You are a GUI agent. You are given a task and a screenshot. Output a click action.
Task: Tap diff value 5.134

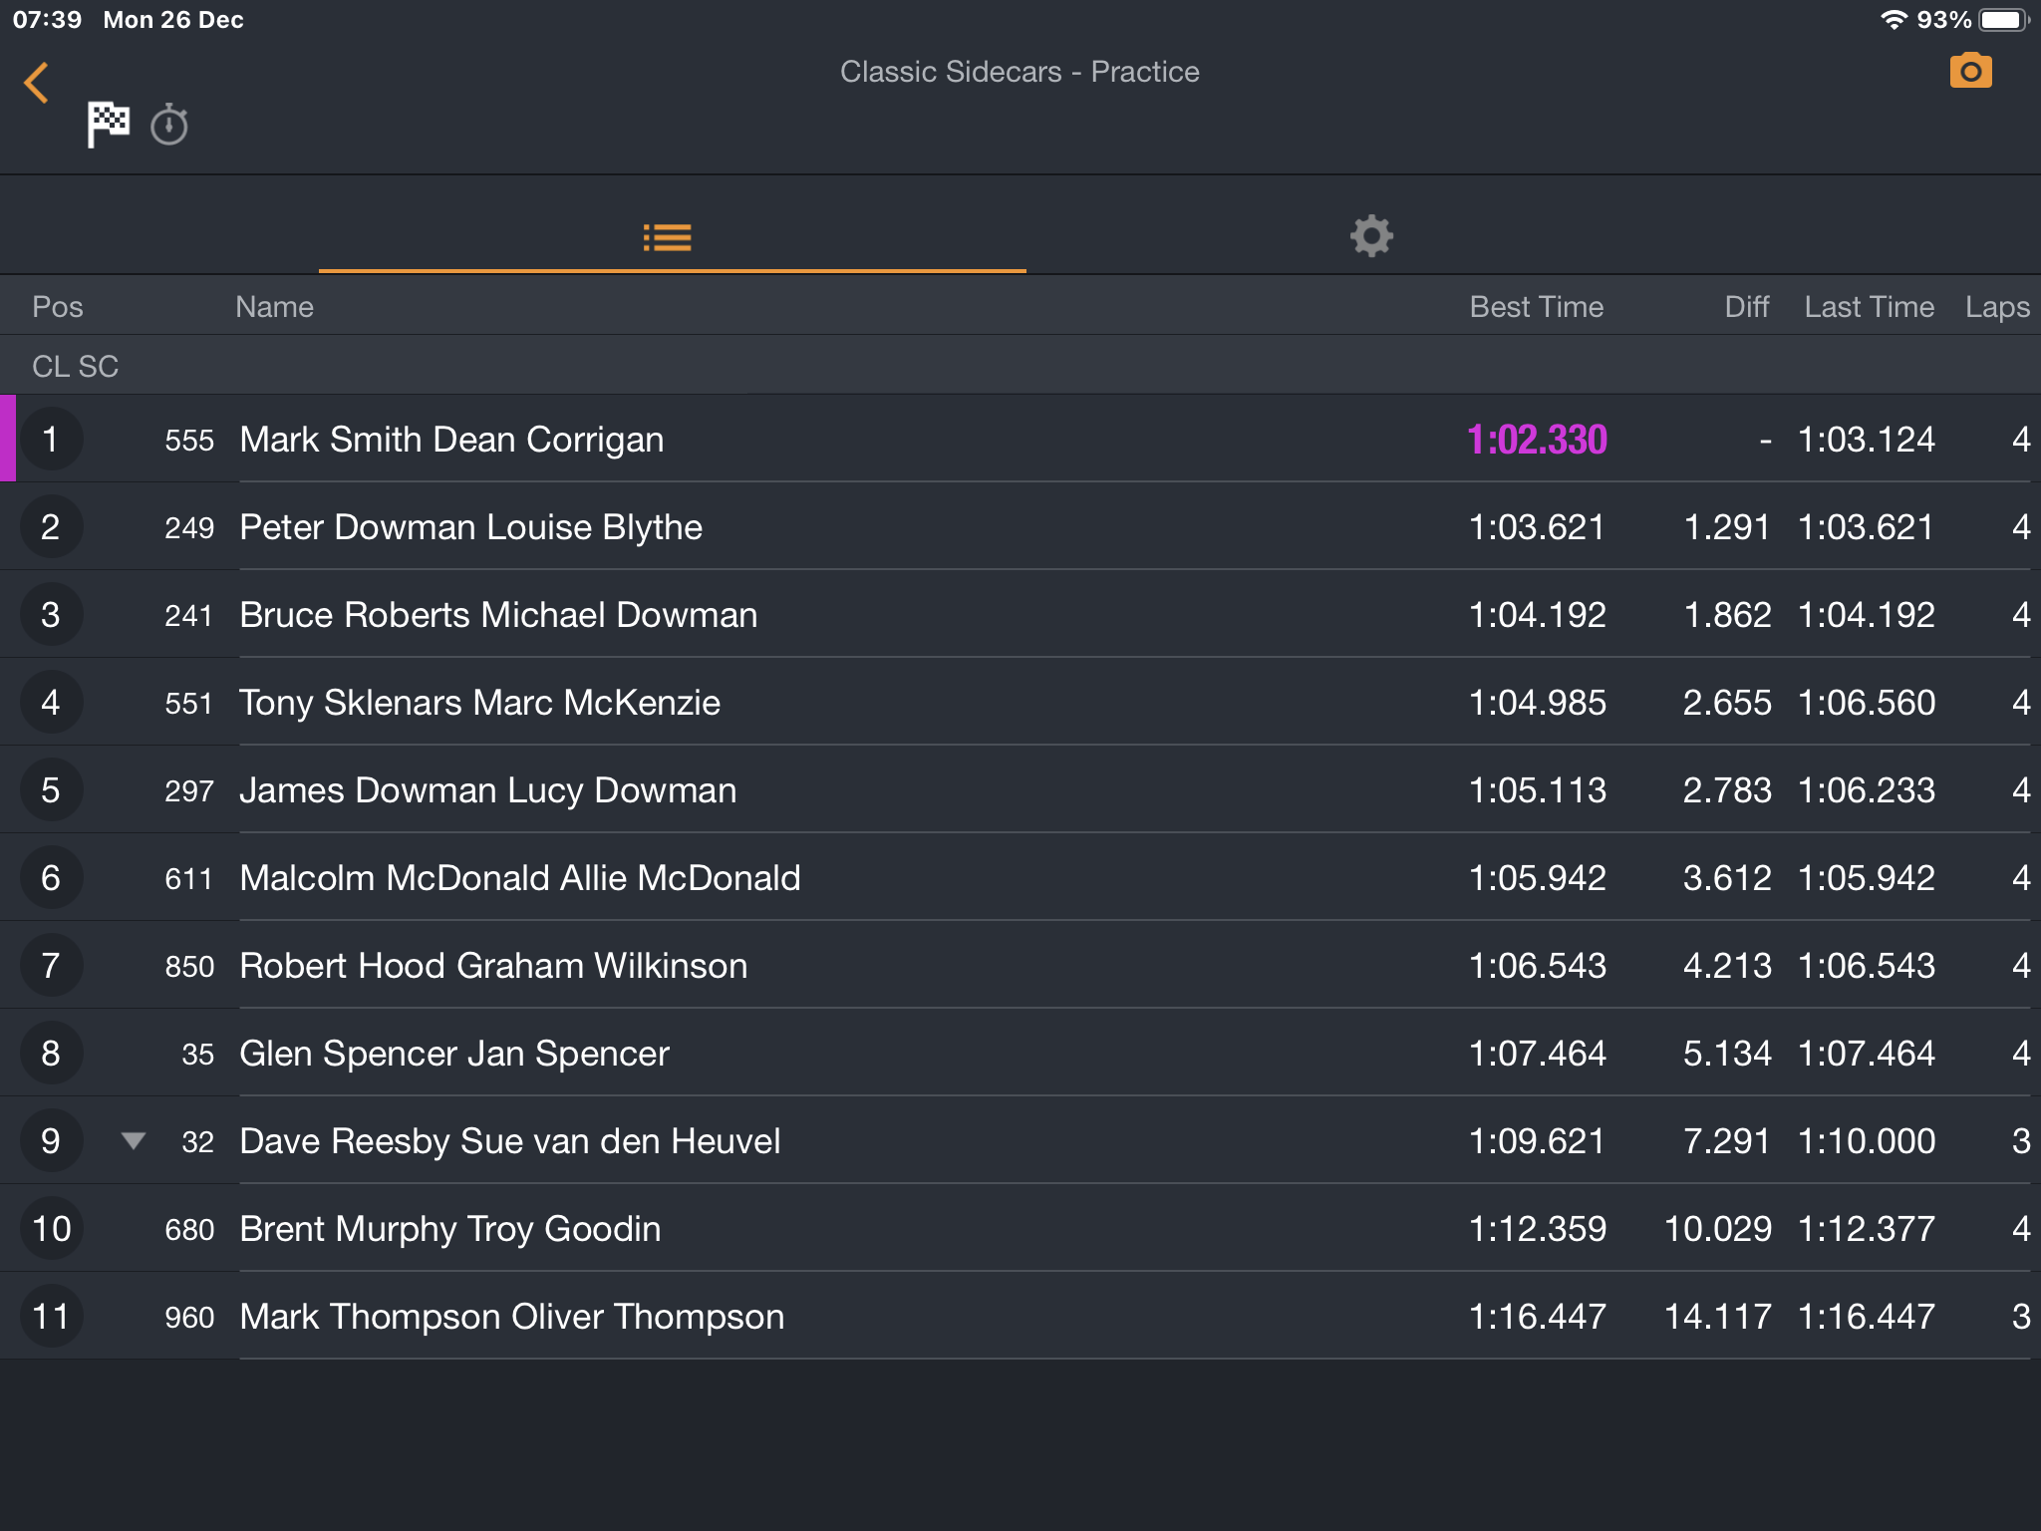click(1727, 1054)
